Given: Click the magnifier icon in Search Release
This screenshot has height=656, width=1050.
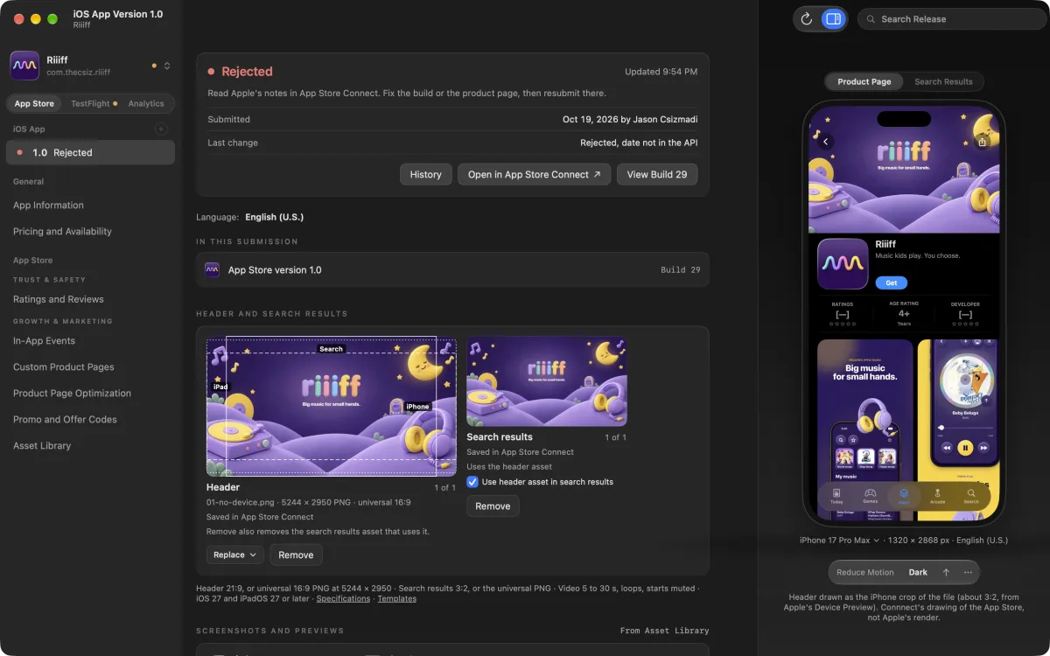Looking at the screenshot, I should (x=870, y=19).
